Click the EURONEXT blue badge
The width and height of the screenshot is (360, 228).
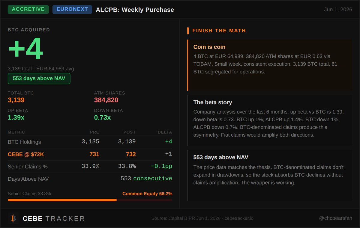click(x=72, y=9)
